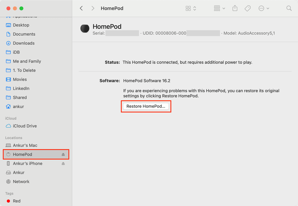The image size is (298, 206).
Task: Select HomePod in the sidebar
Action: (36, 154)
